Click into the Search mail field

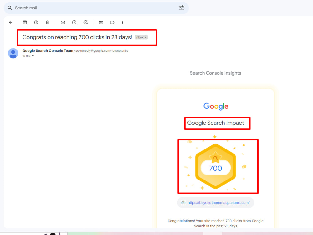(96, 8)
